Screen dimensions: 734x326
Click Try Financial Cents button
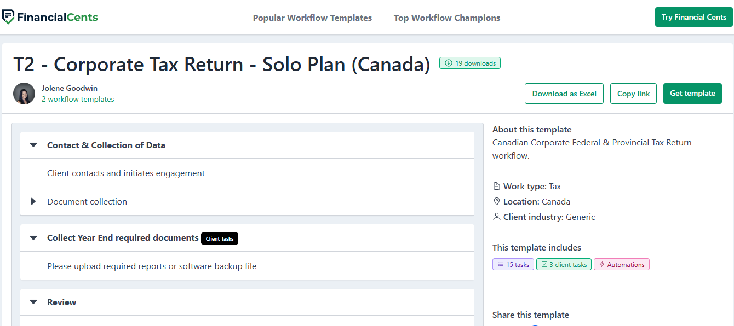tap(694, 17)
